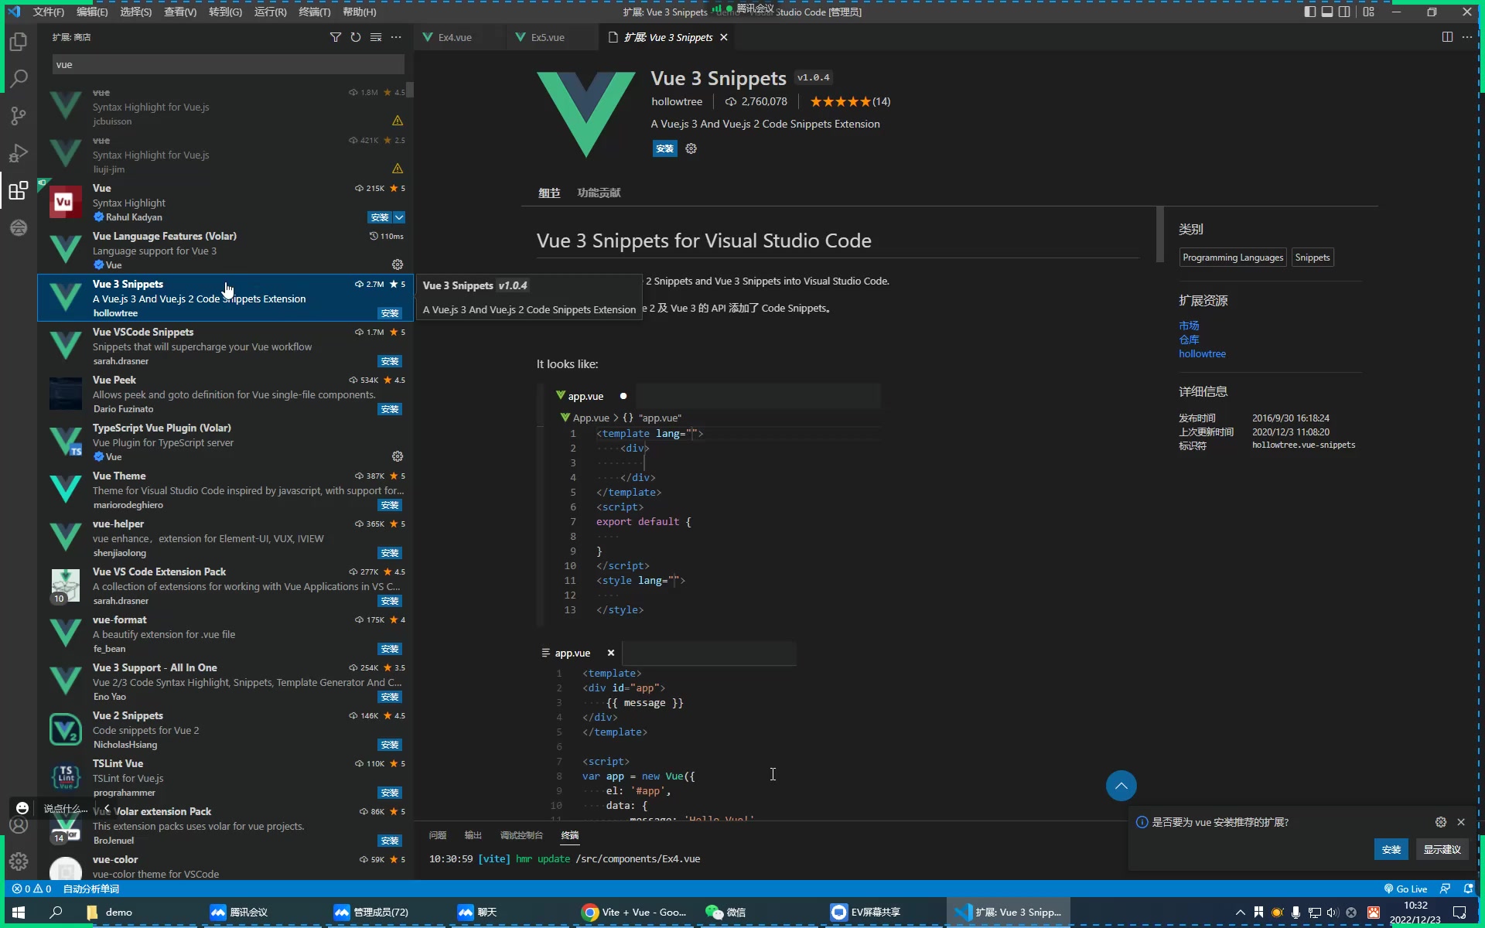Install Vue Theme extension
1485x928 pixels.
(390, 505)
